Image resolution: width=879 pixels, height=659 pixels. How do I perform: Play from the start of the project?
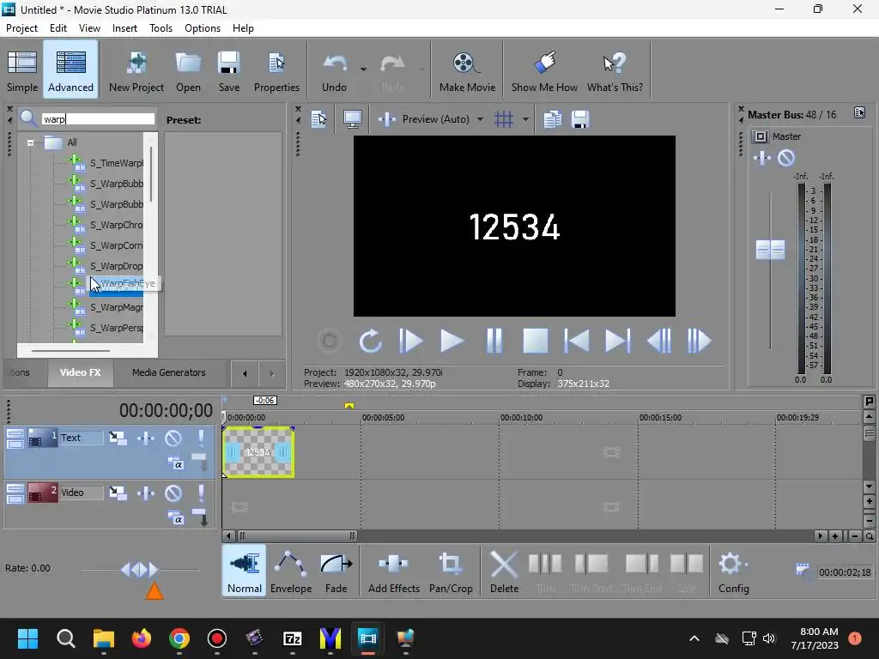(411, 341)
